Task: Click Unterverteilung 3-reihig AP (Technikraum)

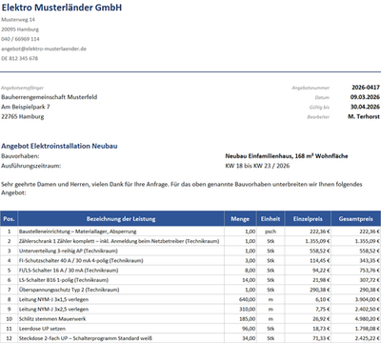Action: coord(69,251)
